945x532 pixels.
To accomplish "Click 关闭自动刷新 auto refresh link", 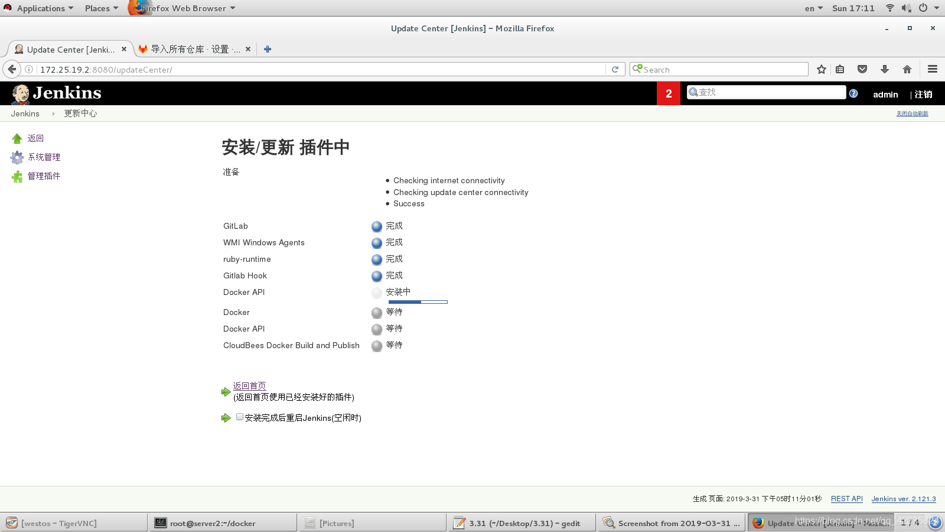I will (x=913, y=113).
